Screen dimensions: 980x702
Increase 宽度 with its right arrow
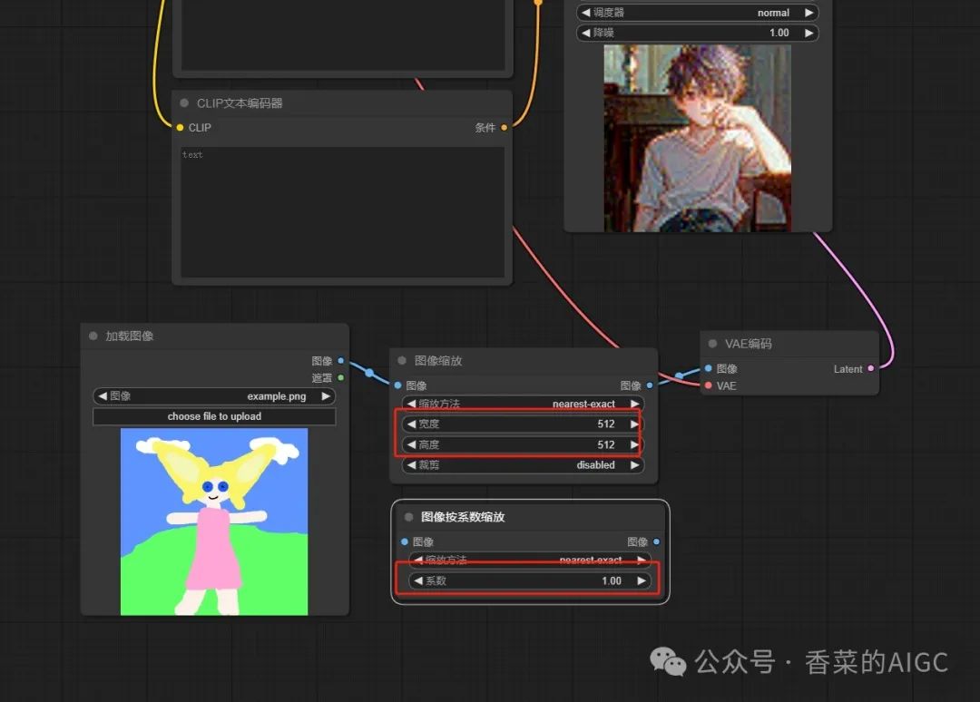click(x=634, y=424)
